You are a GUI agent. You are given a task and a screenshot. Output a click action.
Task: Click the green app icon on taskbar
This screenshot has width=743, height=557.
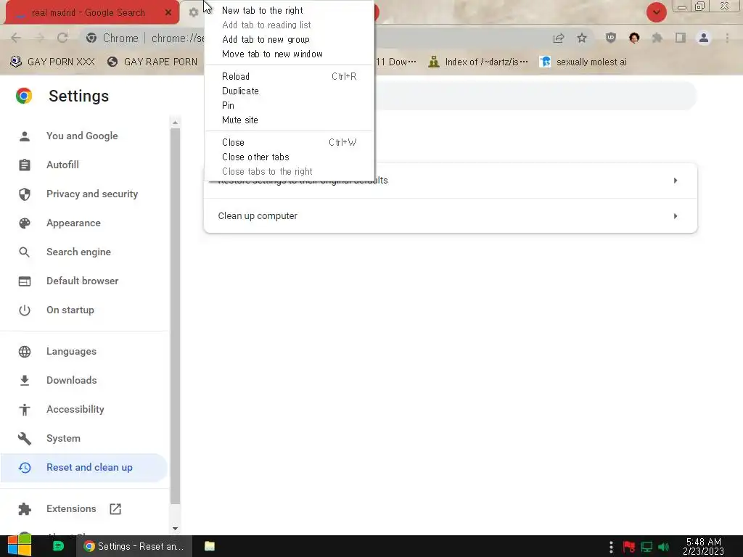58,546
